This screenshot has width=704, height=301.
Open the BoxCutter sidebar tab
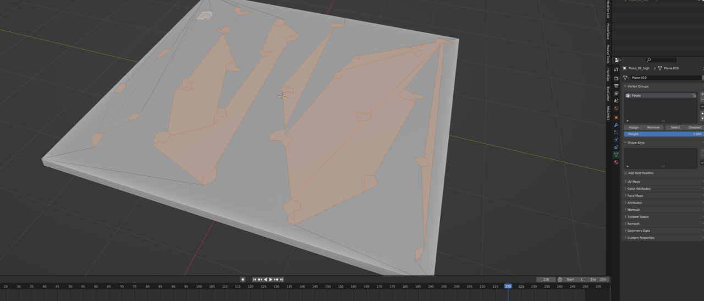coord(608,93)
